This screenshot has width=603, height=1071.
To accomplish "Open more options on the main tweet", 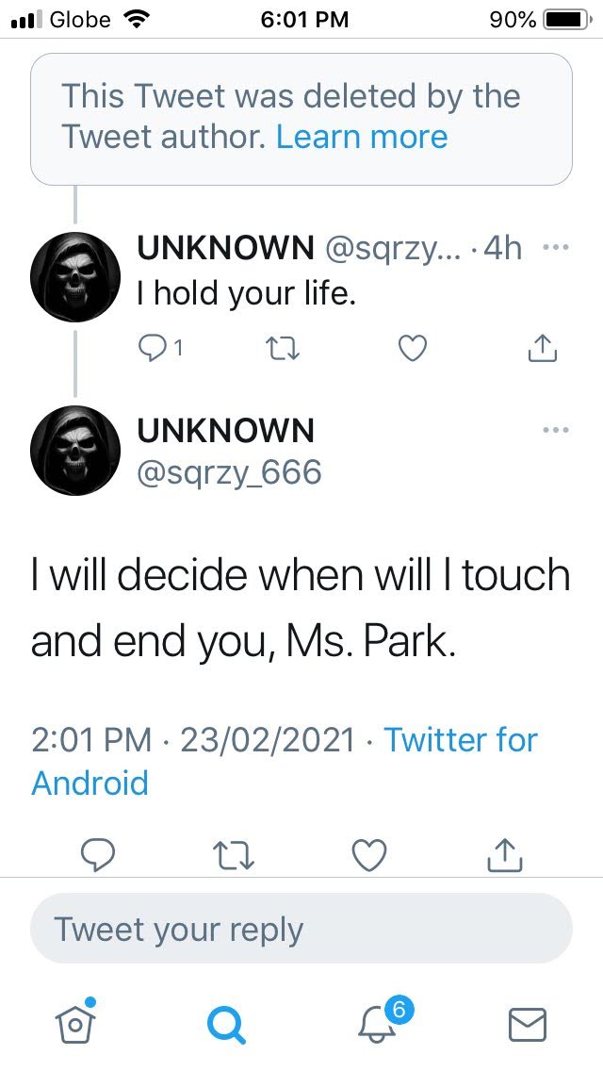I will (x=557, y=430).
